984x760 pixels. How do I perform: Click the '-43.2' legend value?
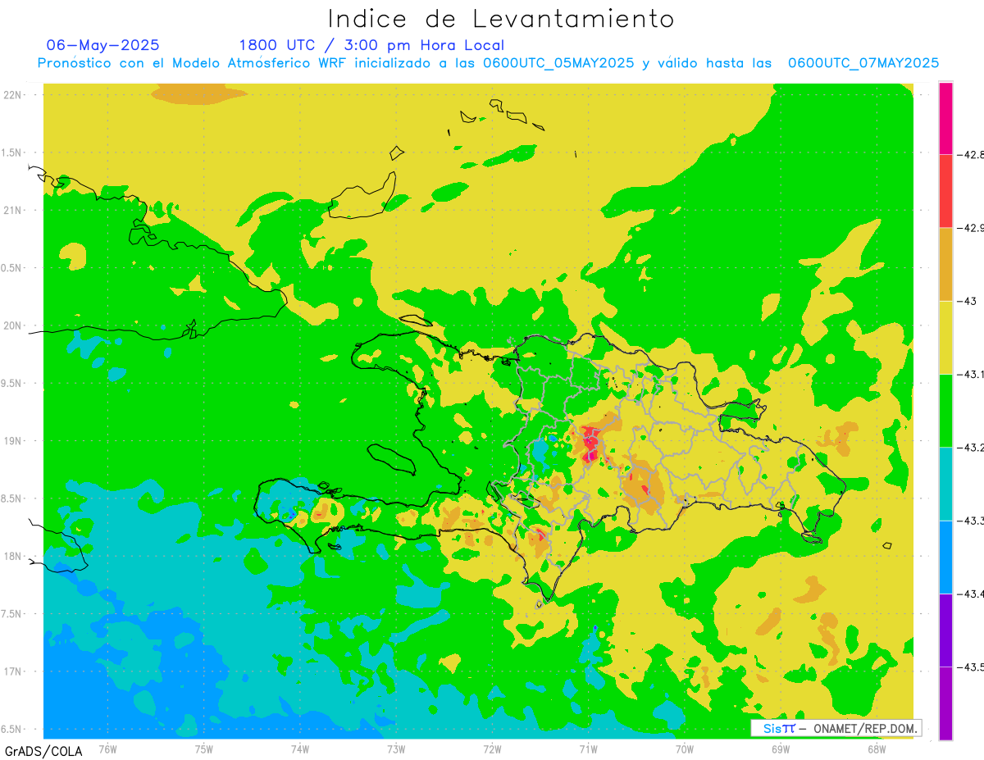coord(971,448)
